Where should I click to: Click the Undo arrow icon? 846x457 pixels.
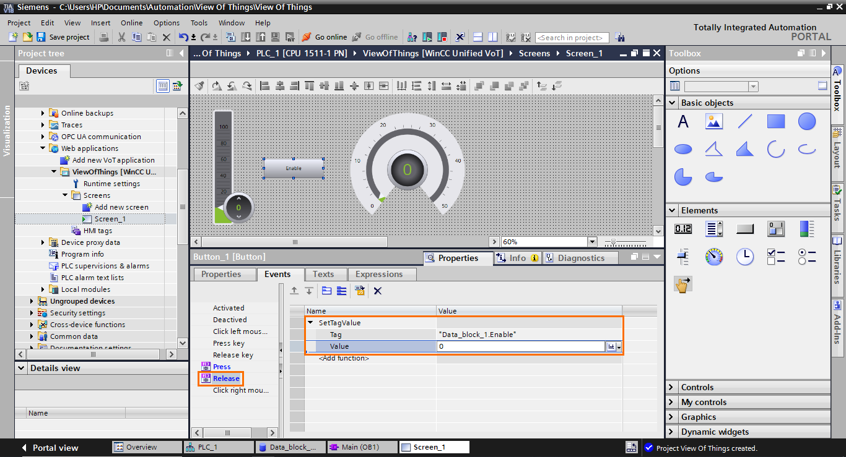click(x=184, y=37)
